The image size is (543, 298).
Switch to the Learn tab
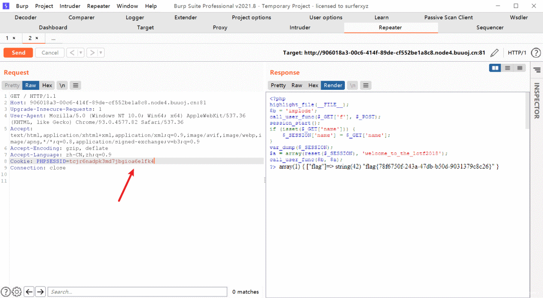(381, 17)
